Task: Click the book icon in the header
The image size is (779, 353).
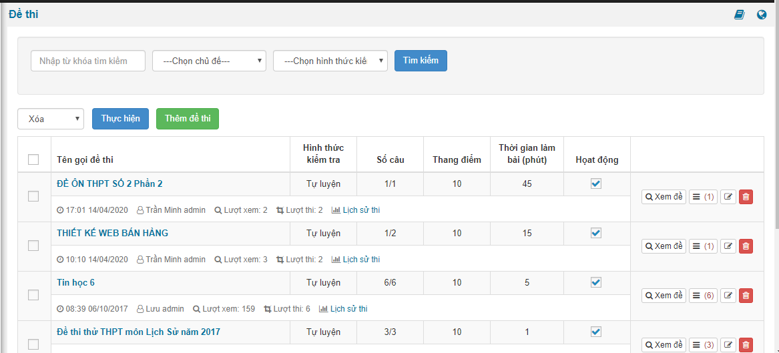Action: [739, 14]
